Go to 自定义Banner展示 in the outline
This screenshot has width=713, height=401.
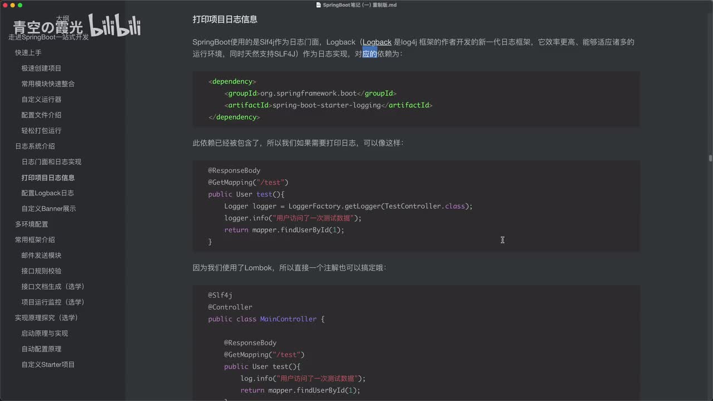(x=48, y=208)
